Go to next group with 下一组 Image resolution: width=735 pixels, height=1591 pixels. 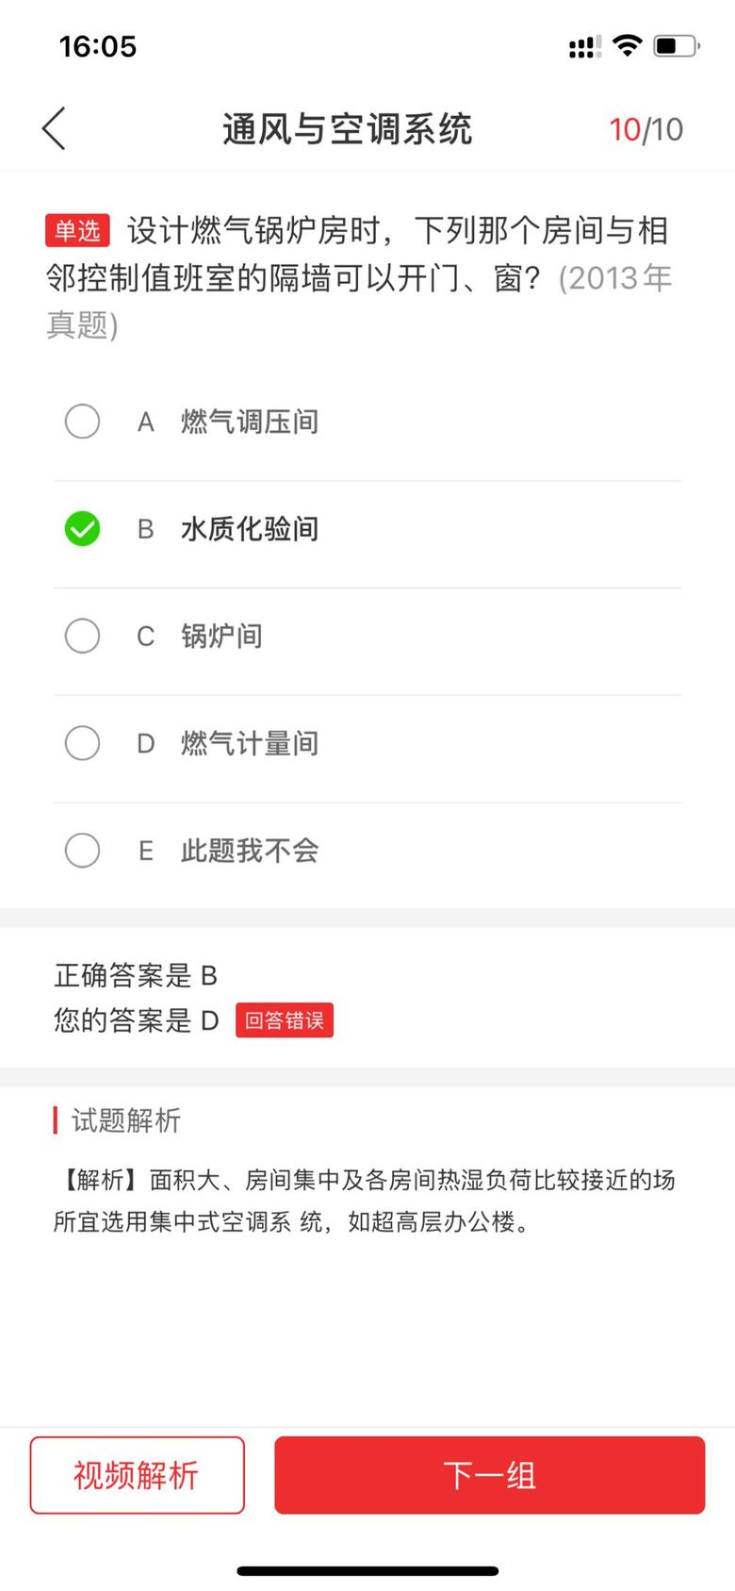[489, 1475]
